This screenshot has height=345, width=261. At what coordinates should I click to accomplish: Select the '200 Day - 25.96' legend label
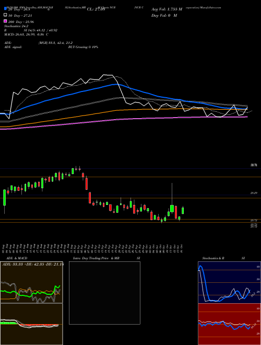click(x=21, y=22)
